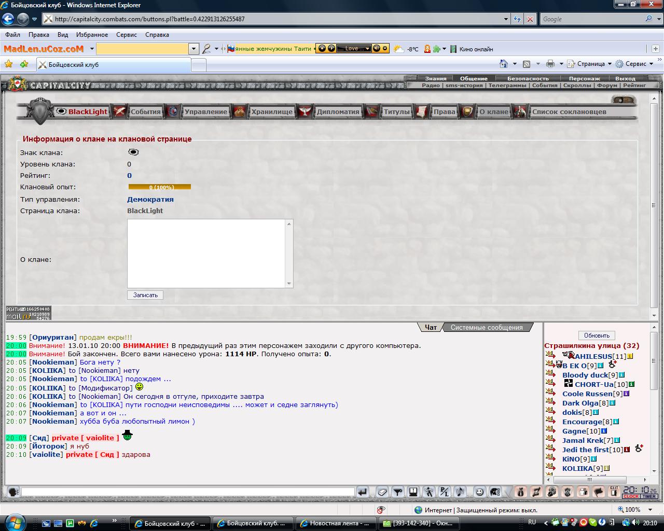Click the flag icon in the bottom toolbar

[x=599, y=492]
